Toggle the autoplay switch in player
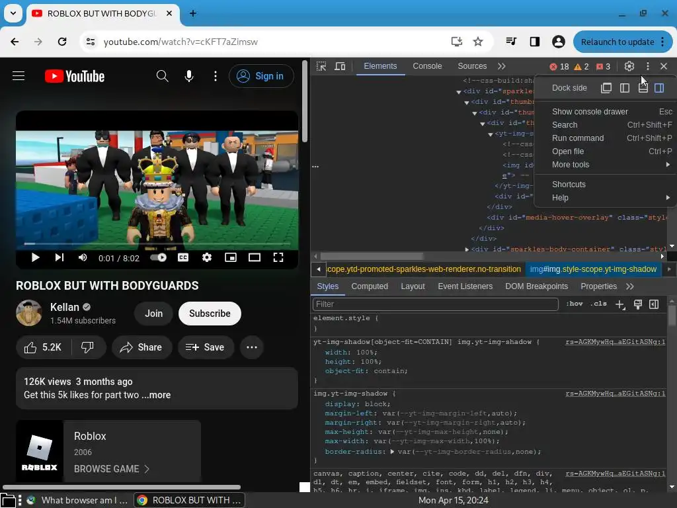 159,258
